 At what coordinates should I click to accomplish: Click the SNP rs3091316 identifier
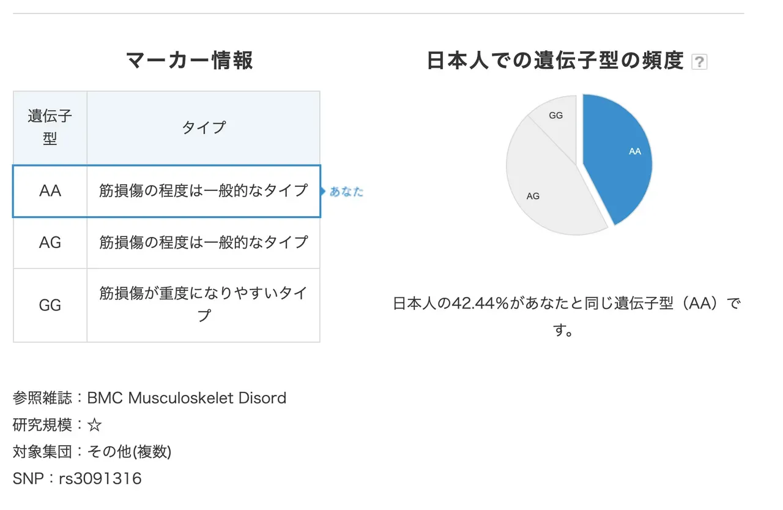[100, 478]
